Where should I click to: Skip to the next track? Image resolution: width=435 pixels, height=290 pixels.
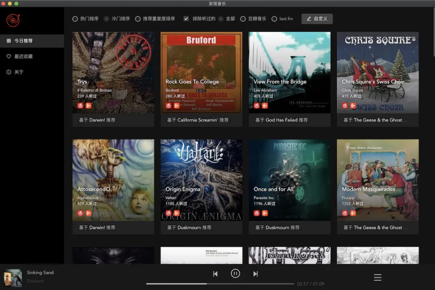255,274
